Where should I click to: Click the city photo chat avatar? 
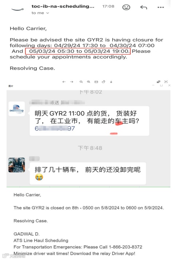pos(17,165)
